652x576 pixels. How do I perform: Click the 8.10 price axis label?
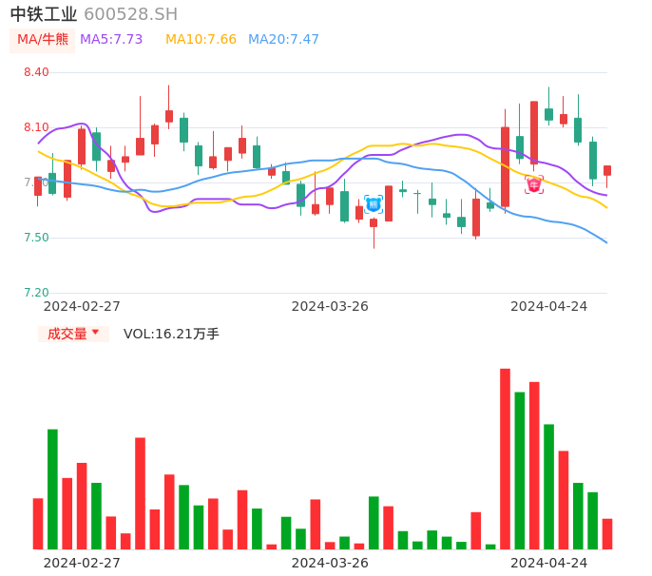(x=36, y=127)
